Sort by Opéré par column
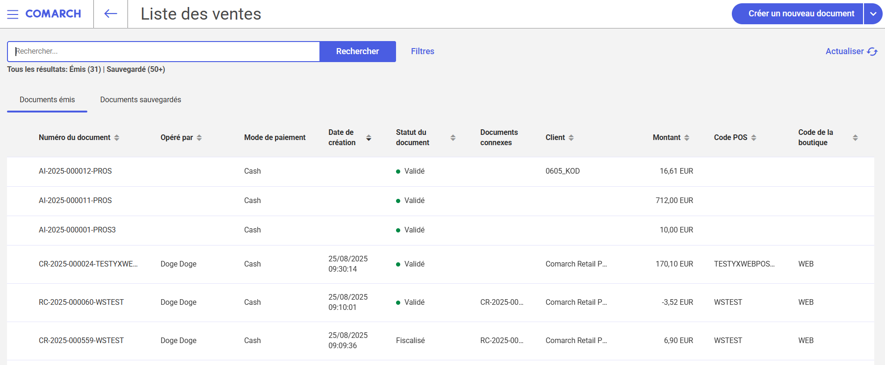 pyautogui.click(x=199, y=138)
